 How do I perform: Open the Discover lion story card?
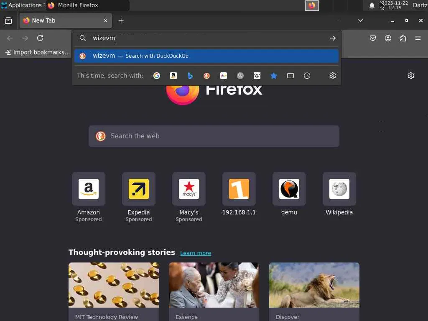tap(314, 291)
